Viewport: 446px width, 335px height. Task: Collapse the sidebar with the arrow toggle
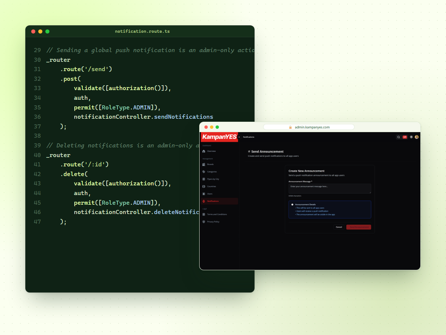pyautogui.click(x=239, y=137)
